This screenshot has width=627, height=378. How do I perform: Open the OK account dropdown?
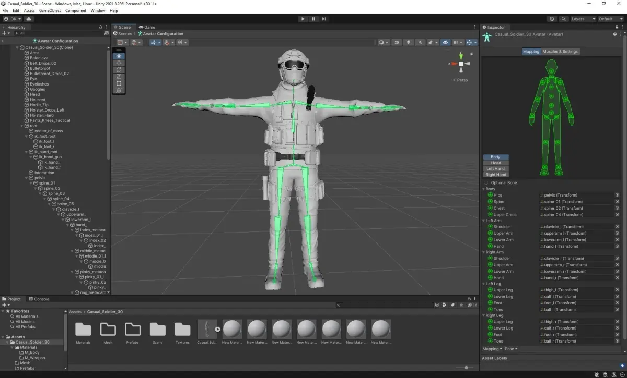13,19
